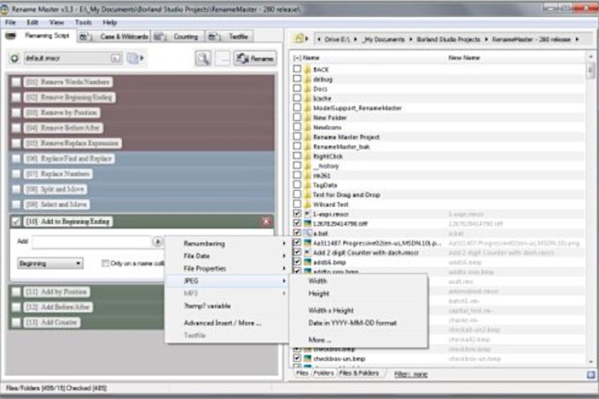Image resolution: width=599 pixels, height=399 pixels.
Task: Choose Width from the JPEG submenu
Action: point(358,281)
